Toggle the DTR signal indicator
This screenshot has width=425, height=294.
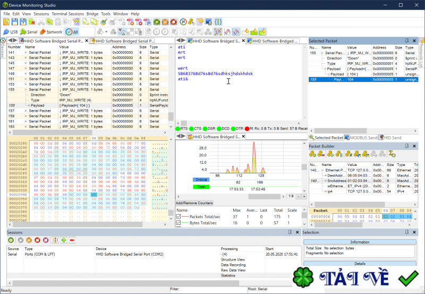[x=232, y=129]
